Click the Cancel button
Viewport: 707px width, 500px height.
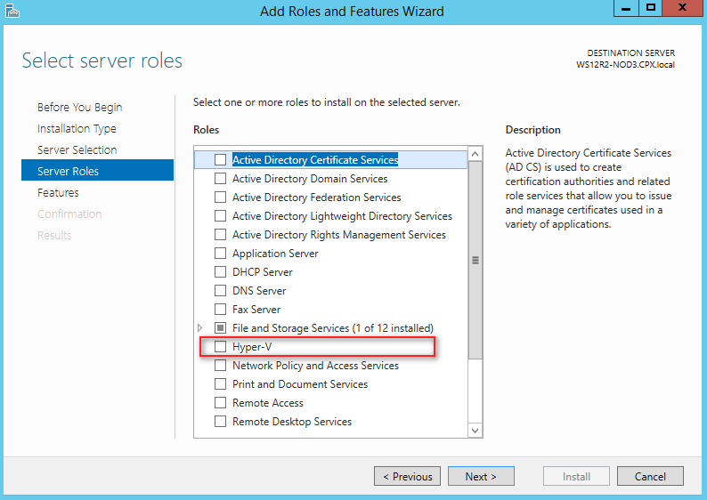coord(650,476)
